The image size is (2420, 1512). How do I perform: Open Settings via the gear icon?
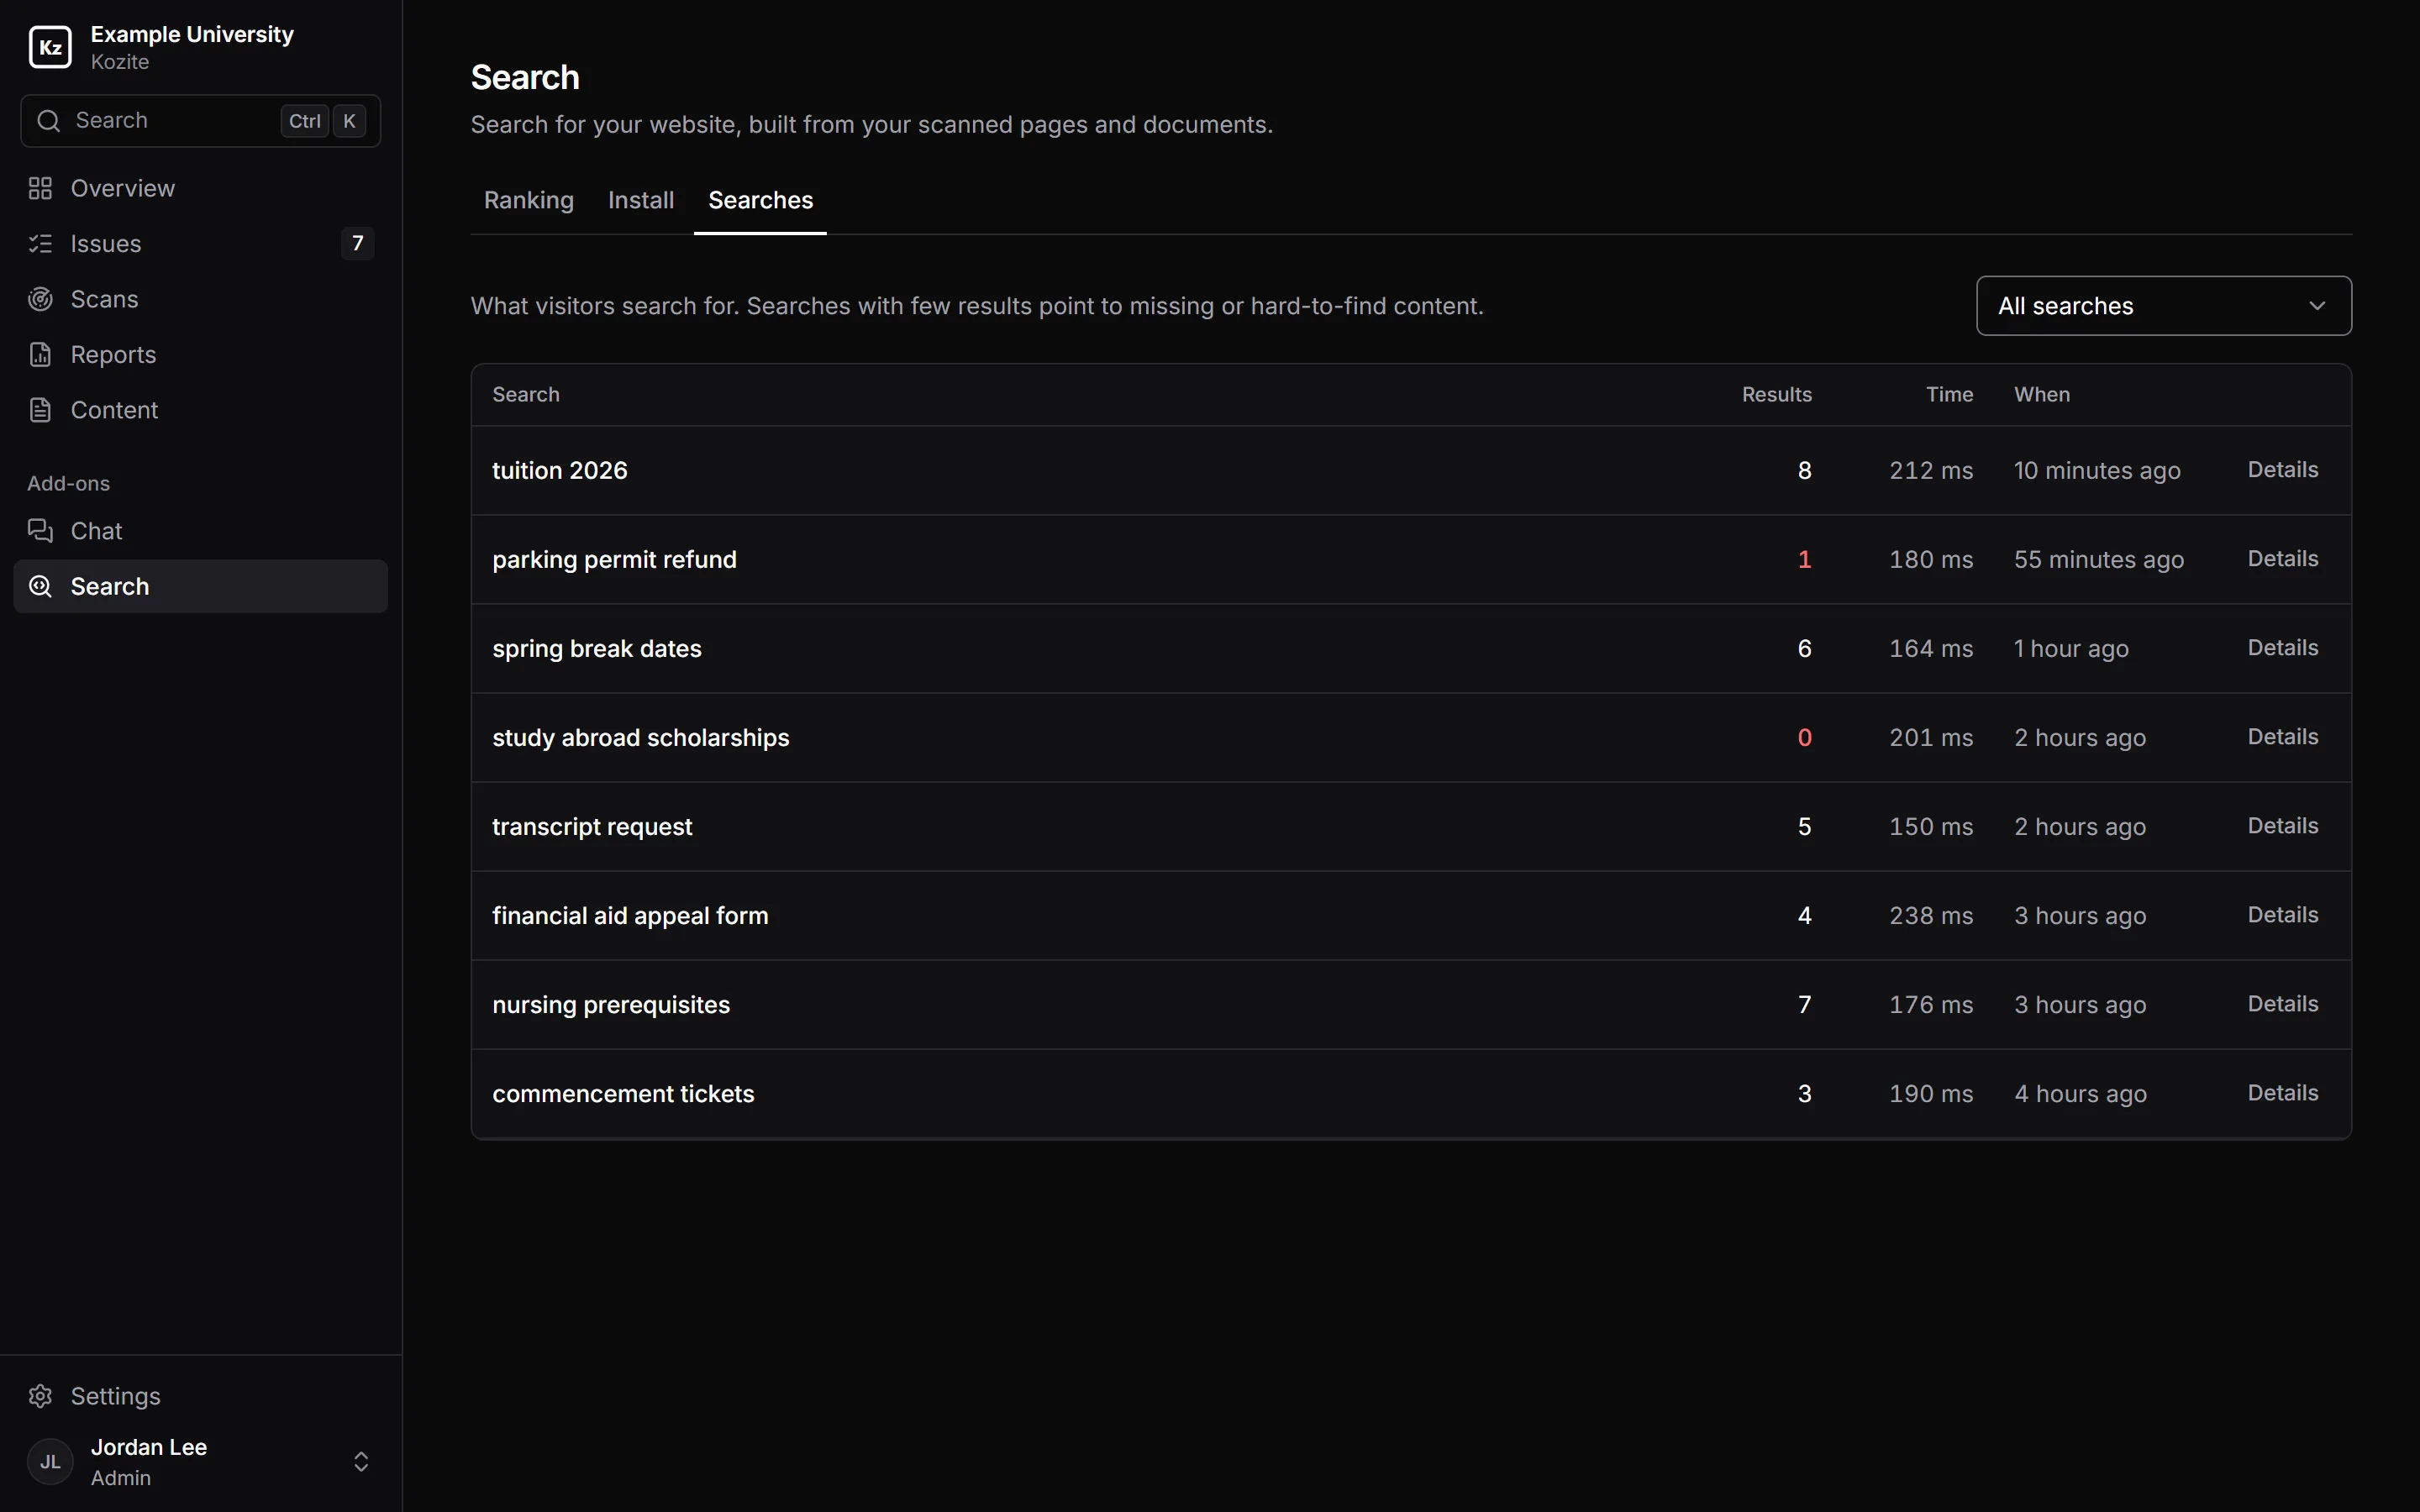click(40, 1396)
